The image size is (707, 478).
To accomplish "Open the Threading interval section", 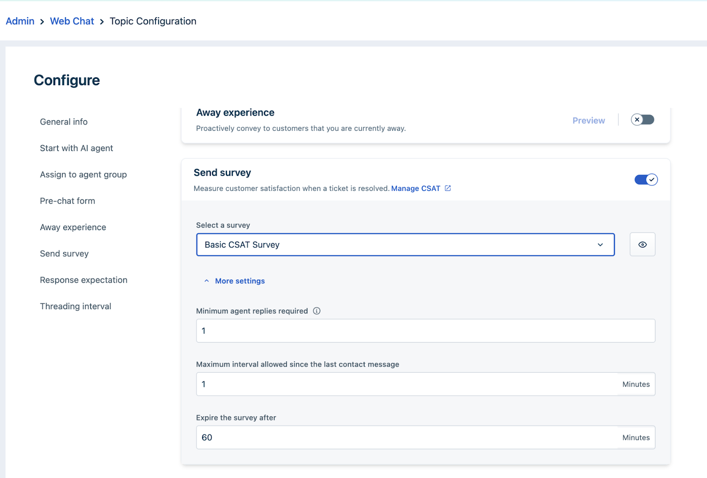I will point(76,307).
